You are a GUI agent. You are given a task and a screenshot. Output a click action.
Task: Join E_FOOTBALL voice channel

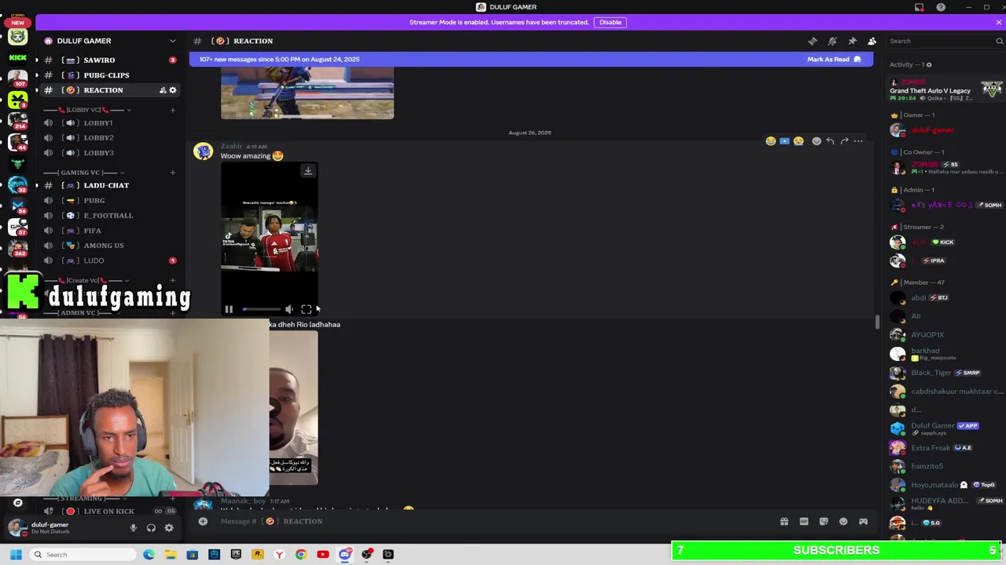pyautogui.click(x=110, y=215)
